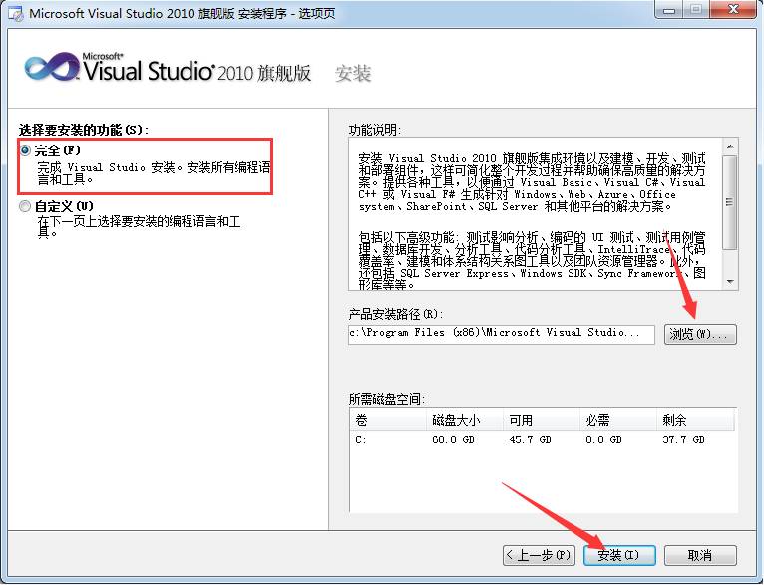Image resolution: width=764 pixels, height=585 pixels.
Task: Close the setup window with X
Action: coord(733,9)
